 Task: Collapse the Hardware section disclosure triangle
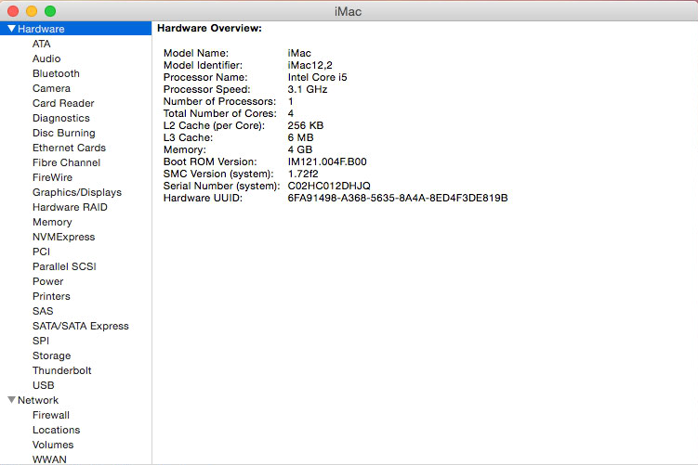11,29
